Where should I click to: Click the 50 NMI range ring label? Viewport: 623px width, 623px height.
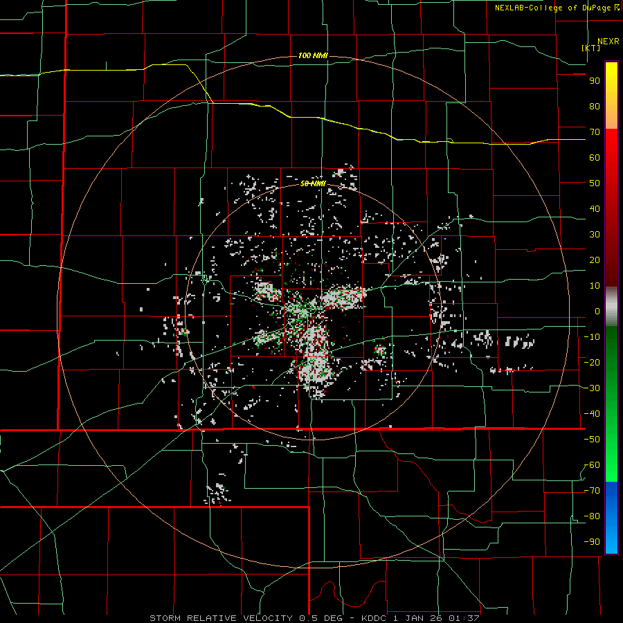pyautogui.click(x=313, y=183)
